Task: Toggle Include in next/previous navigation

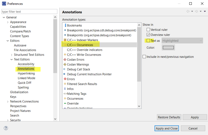Action: [x=144, y=57]
